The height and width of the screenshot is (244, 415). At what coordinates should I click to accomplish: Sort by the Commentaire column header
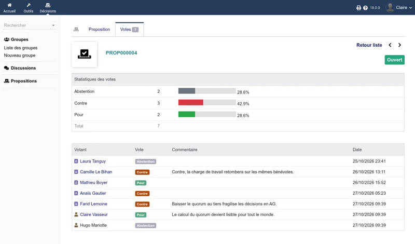[x=185, y=150]
